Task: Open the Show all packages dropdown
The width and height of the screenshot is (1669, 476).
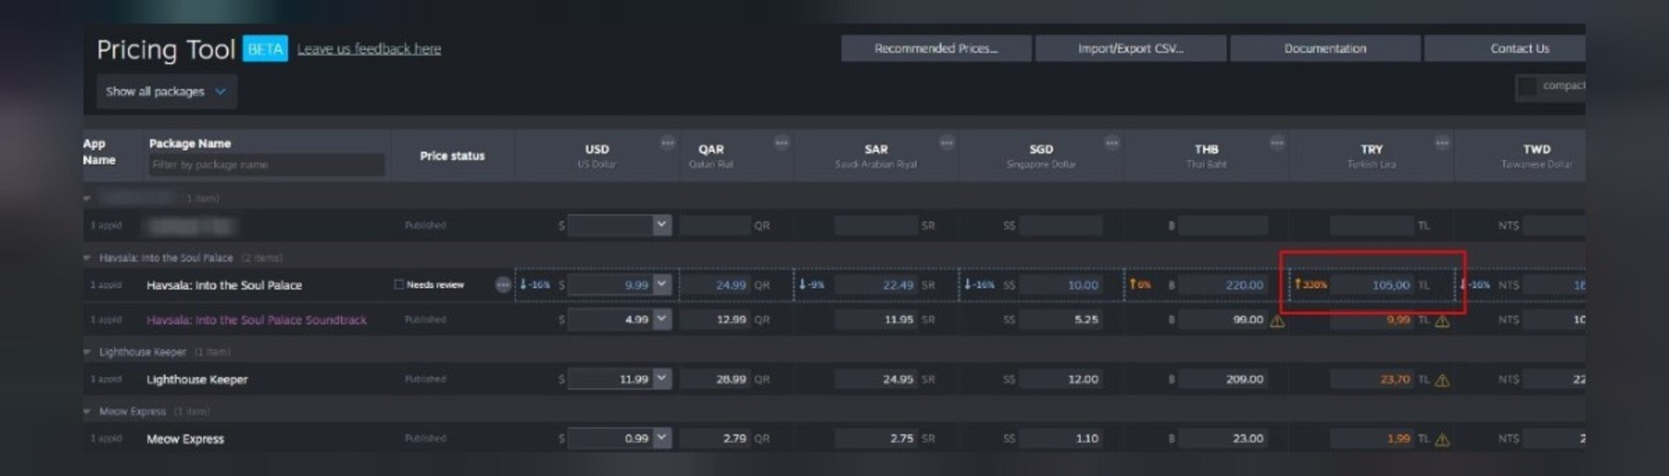Action: pyautogui.click(x=167, y=91)
